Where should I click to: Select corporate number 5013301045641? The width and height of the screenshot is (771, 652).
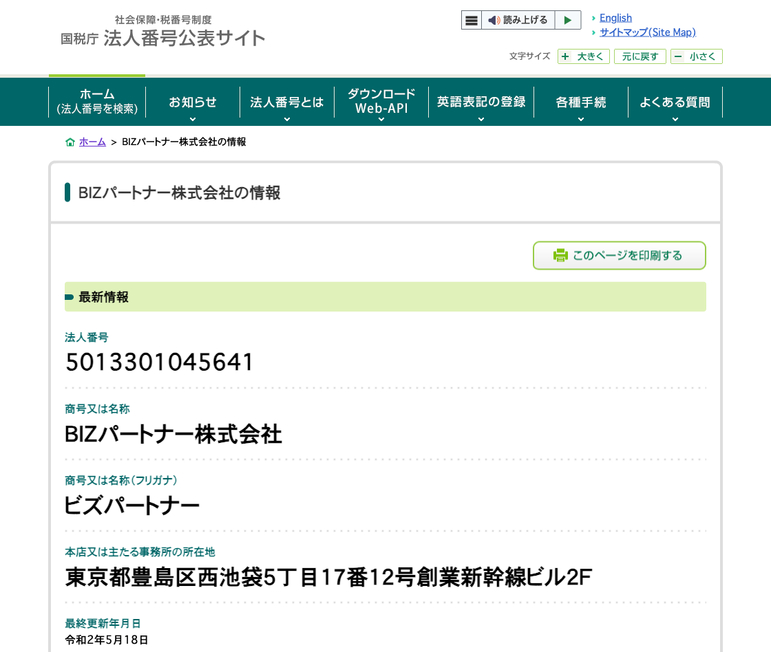pos(159,362)
